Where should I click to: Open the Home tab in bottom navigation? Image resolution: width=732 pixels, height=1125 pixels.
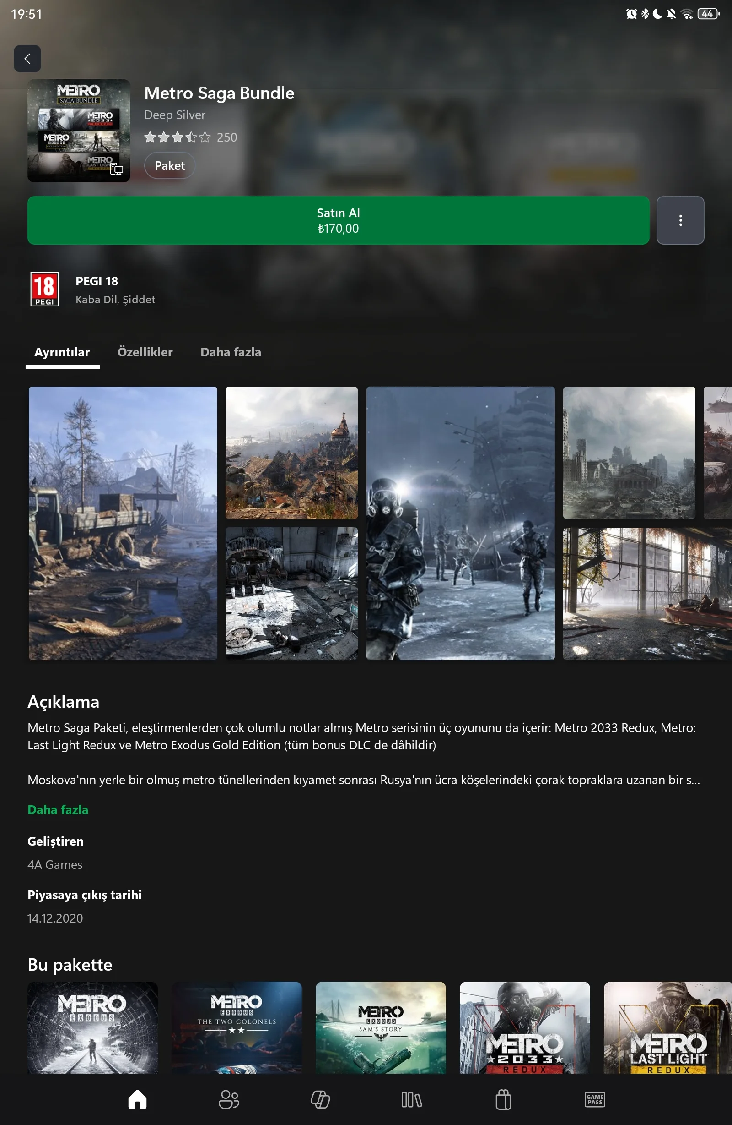[x=137, y=1099]
